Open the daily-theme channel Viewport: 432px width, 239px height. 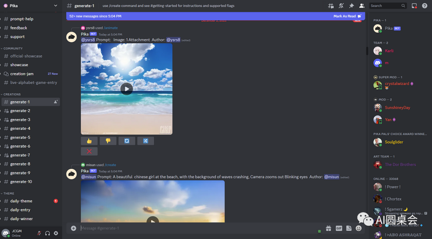pos(21,201)
